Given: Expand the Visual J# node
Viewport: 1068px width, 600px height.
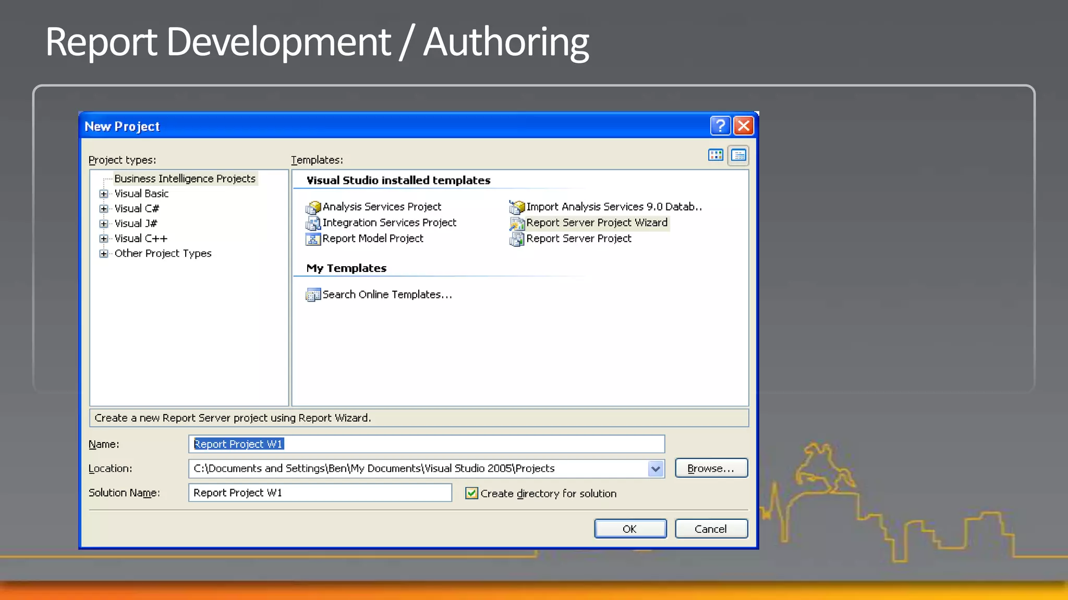Looking at the screenshot, I should (104, 224).
